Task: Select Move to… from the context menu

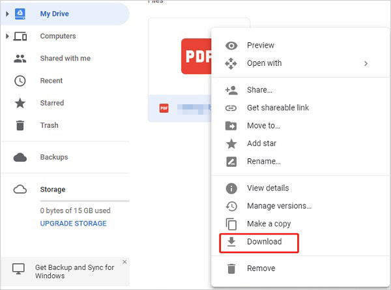Action: [x=263, y=126]
